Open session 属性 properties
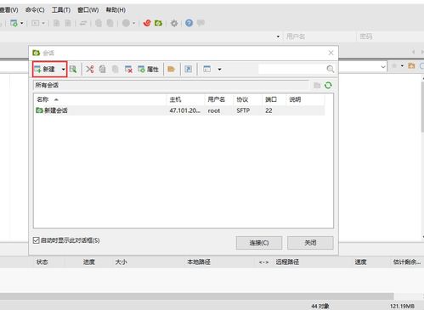This screenshot has width=424, height=310. click(148, 69)
